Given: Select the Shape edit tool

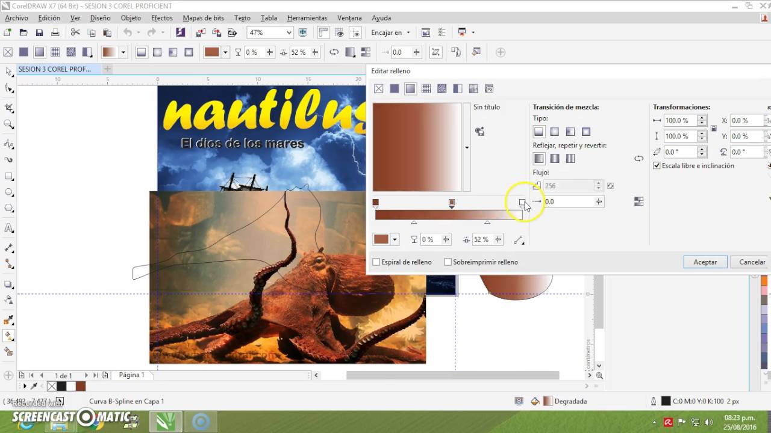Looking at the screenshot, I should (x=9, y=88).
